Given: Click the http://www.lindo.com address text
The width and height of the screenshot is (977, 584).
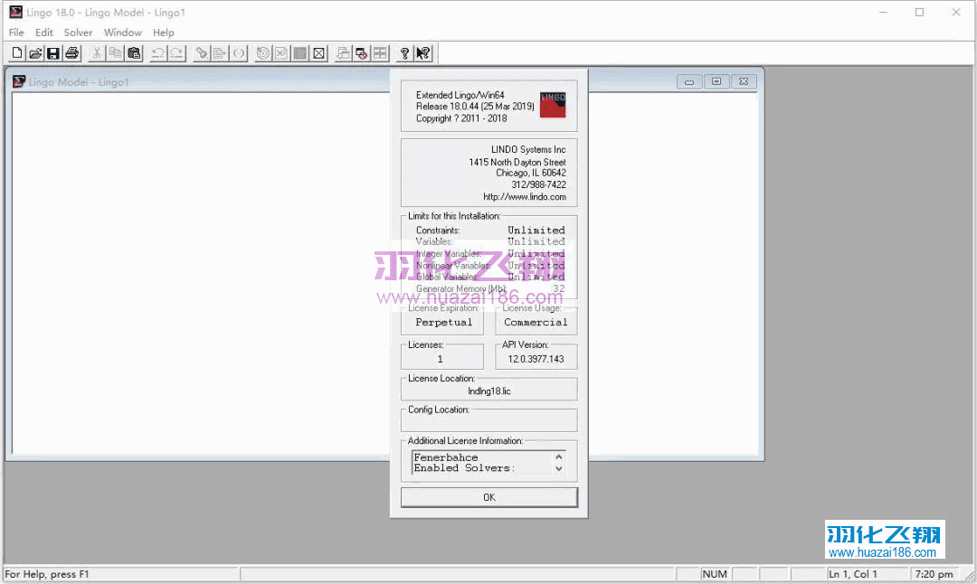Looking at the screenshot, I should click(x=525, y=197).
